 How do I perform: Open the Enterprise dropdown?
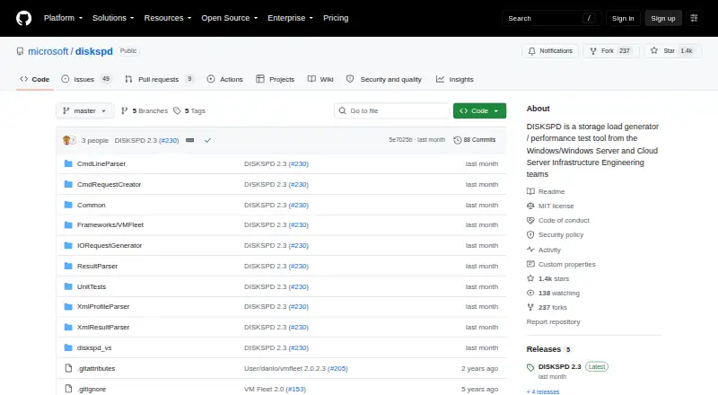click(x=290, y=18)
